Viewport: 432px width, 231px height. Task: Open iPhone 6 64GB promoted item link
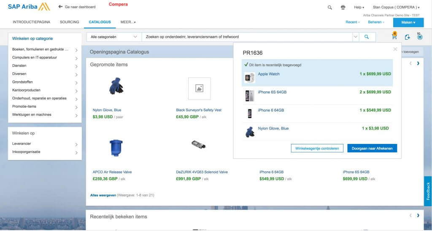tap(271, 172)
